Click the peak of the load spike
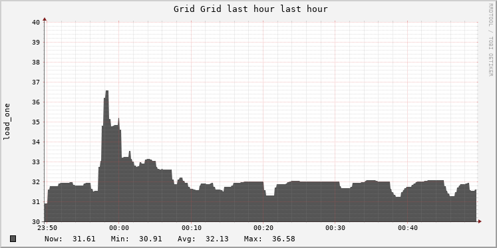Screen dimensions: 497x248 107,91
